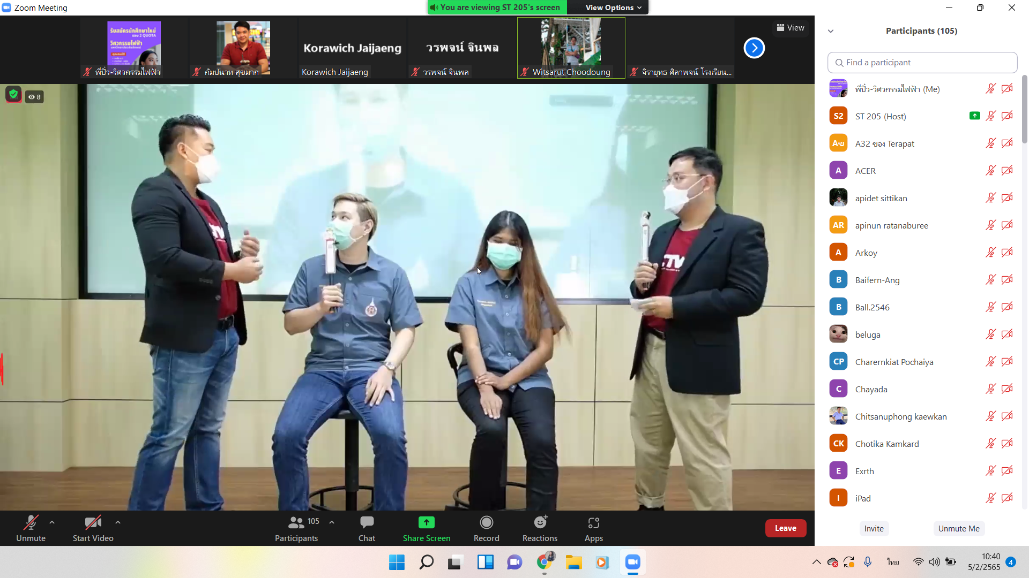Open the Apps icon in toolbar
1029x578 pixels.
point(593,522)
